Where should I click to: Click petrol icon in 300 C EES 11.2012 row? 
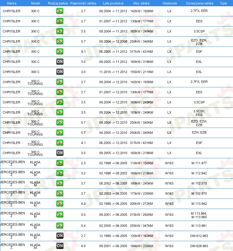click(x=60, y=21)
